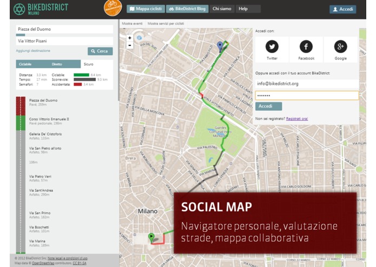The image size is (376, 267).
Task: Click the red Accidentata distance bar
Action: coord(78,84)
